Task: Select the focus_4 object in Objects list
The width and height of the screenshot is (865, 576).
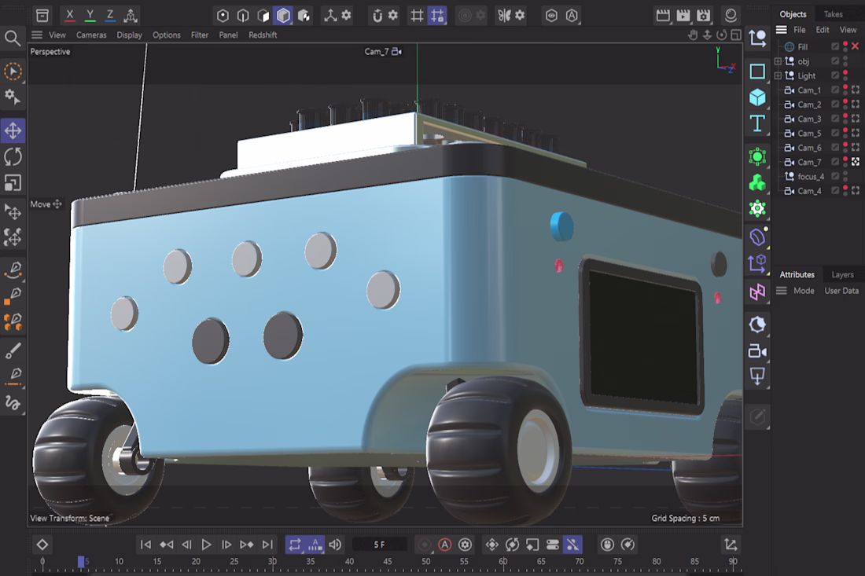Action: coord(811,176)
